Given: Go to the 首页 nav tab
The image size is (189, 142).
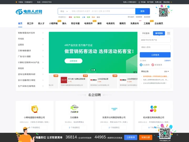Looking at the screenshot, I should coord(20,23).
